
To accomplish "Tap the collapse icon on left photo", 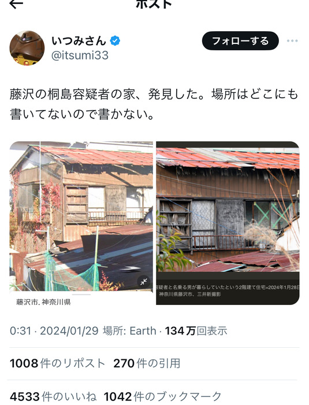I will [x=144, y=282].
